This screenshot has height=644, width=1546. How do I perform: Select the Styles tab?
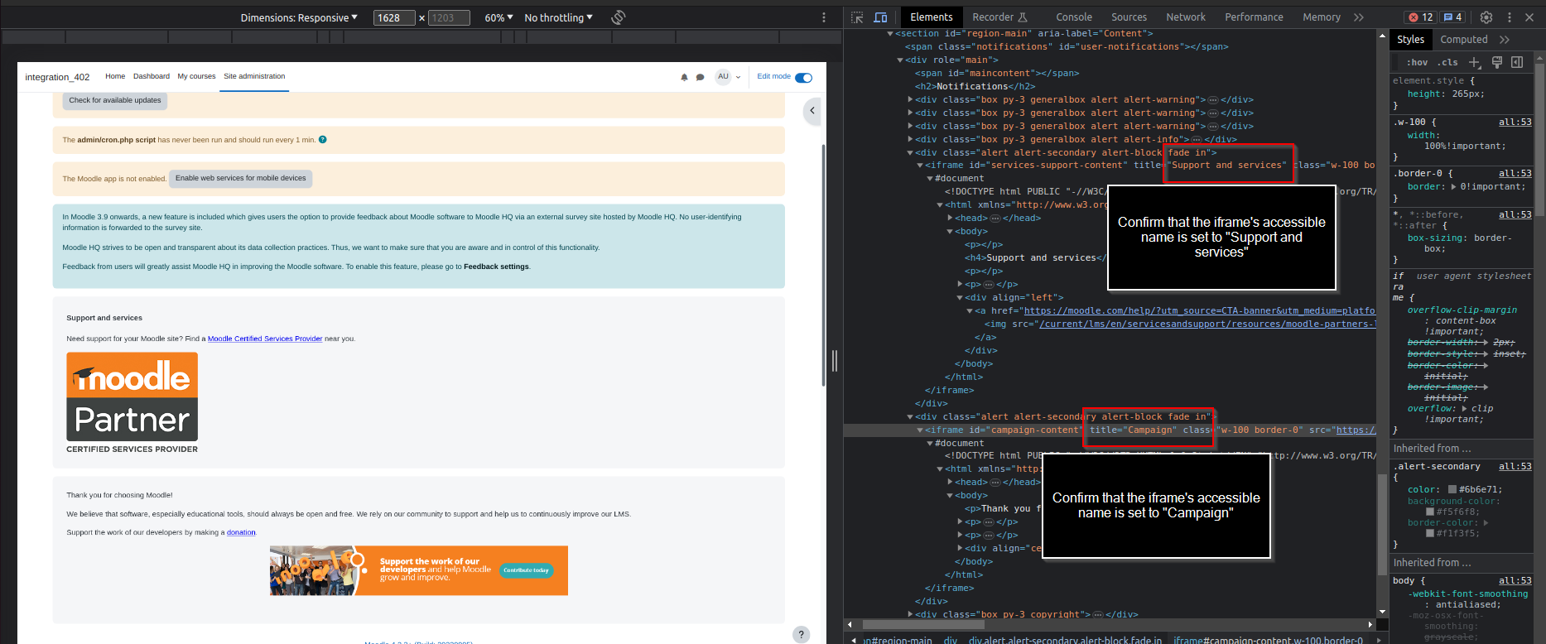click(x=1410, y=40)
